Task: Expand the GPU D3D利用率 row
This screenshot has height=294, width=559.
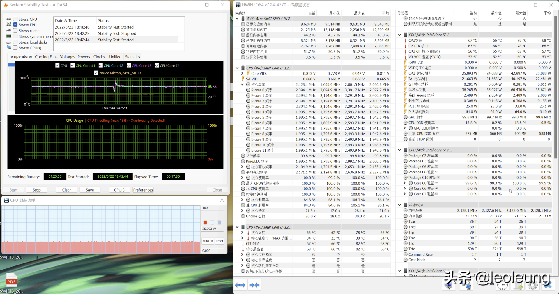Action: pos(405,128)
